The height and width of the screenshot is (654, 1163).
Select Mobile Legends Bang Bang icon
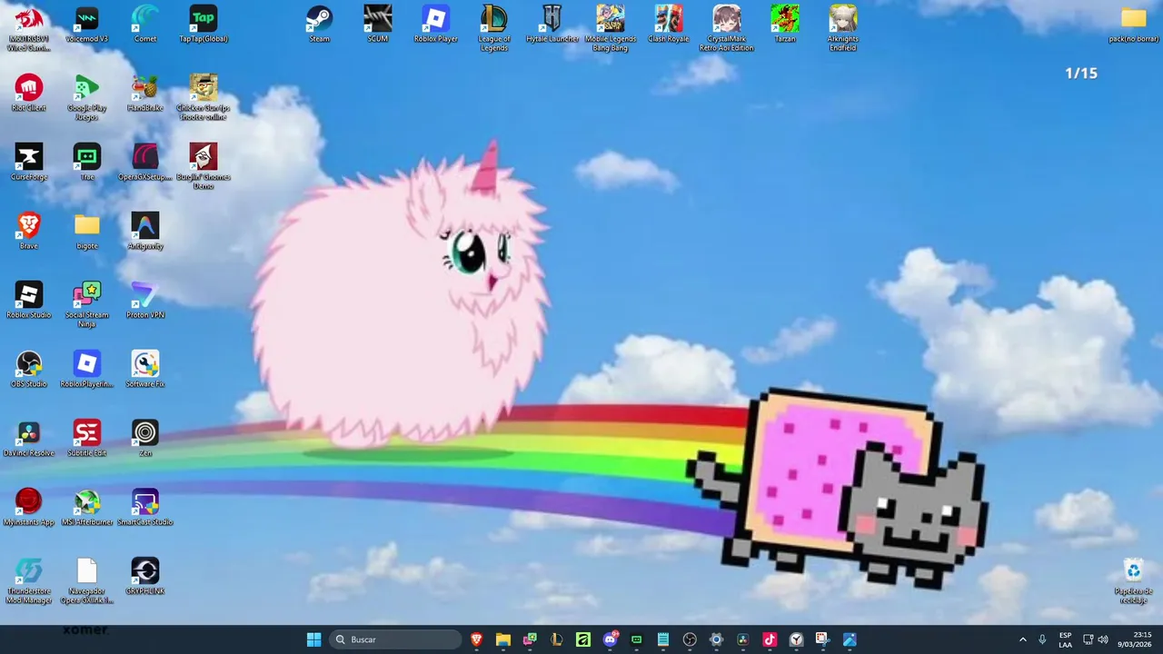click(610, 28)
